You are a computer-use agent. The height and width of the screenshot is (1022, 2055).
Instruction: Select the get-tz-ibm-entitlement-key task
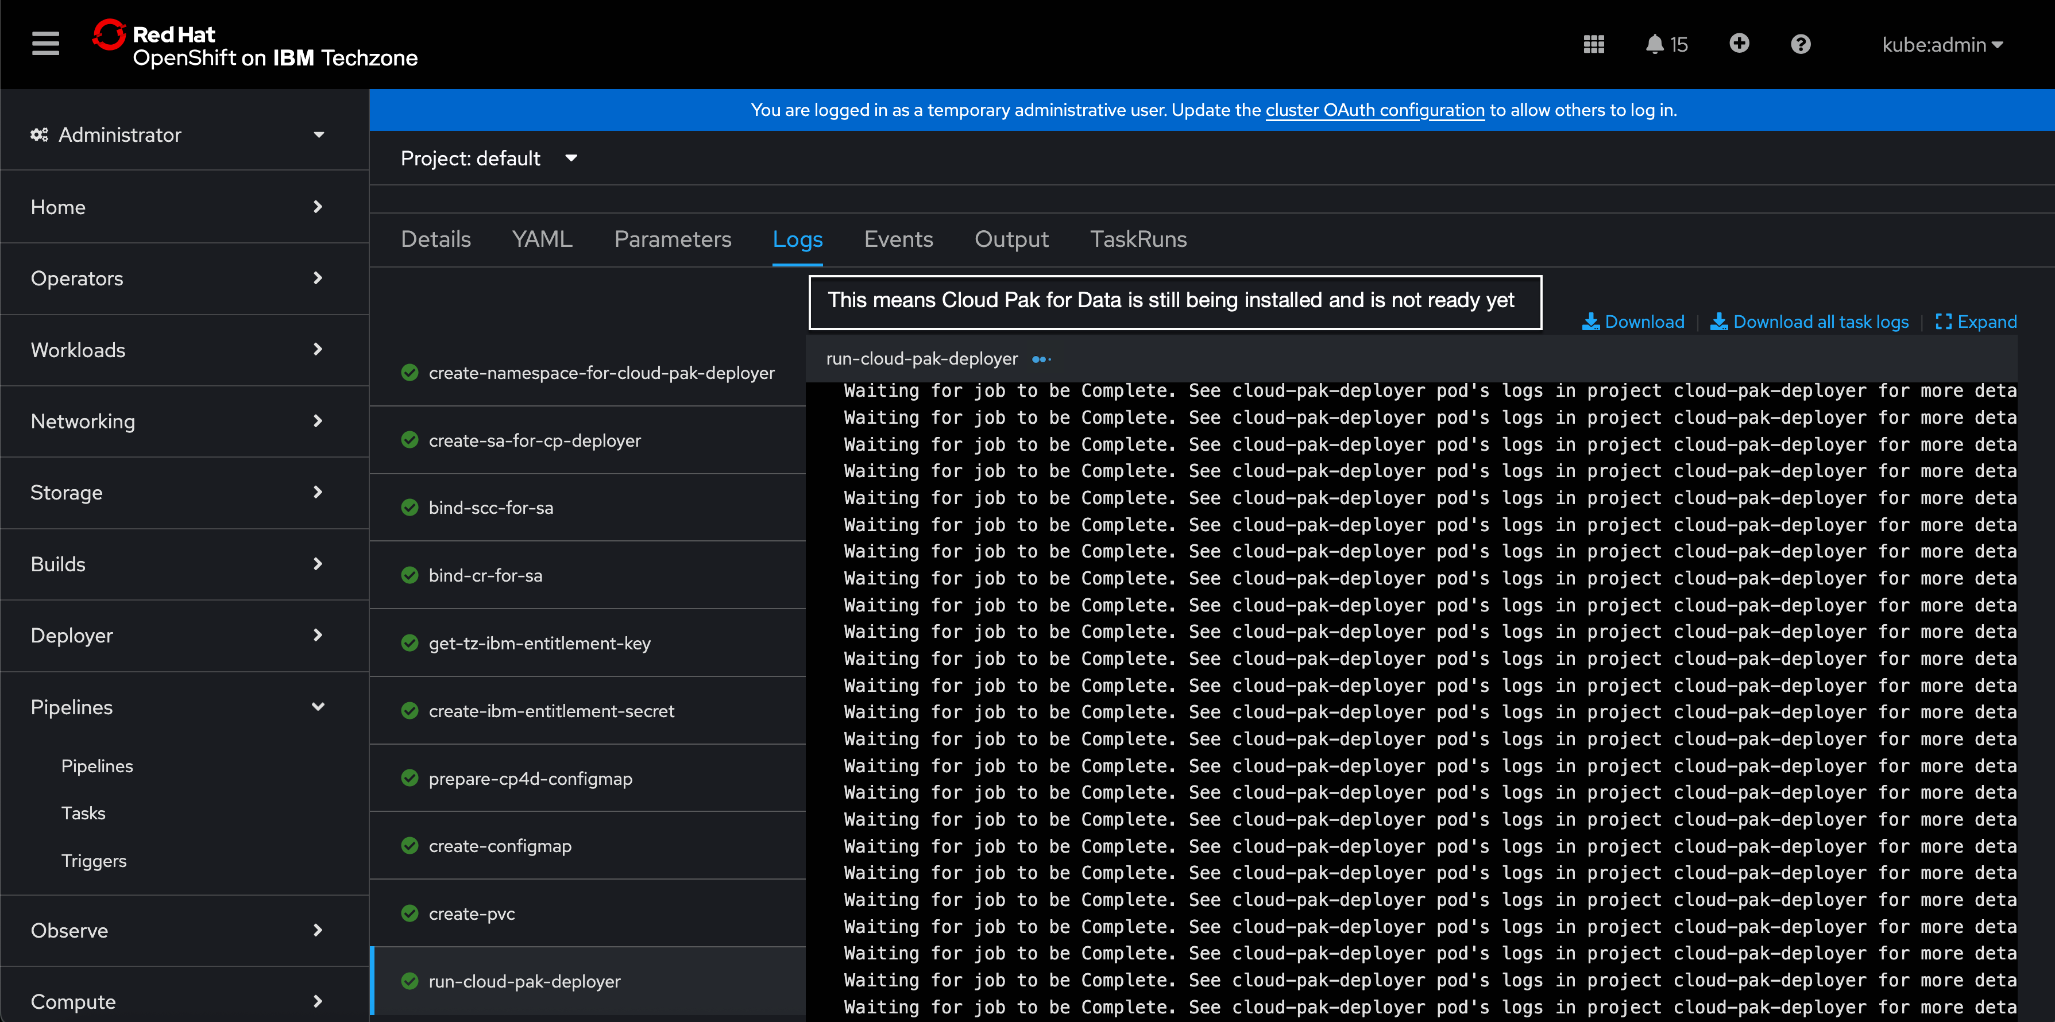click(539, 643)
